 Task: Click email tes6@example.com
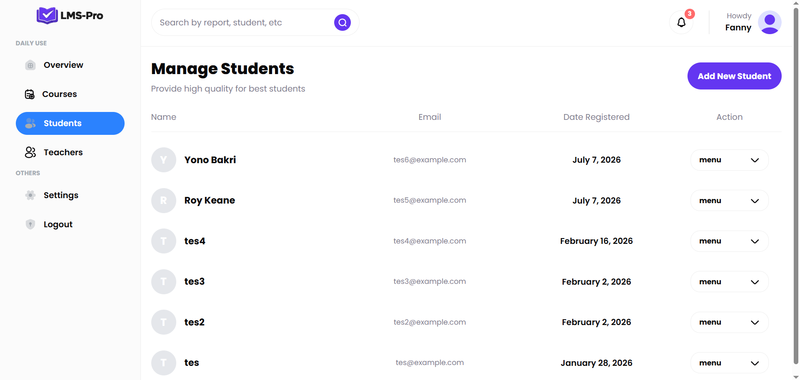point(430,160)
